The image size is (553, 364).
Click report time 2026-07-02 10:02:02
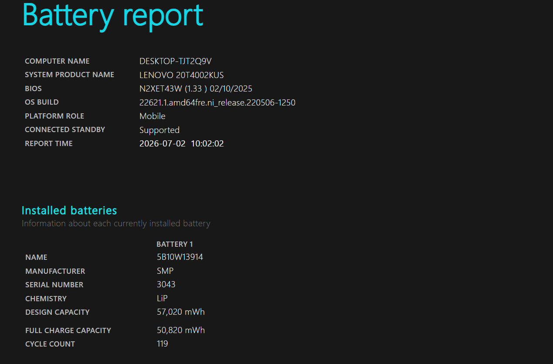click(x=182, y=143)
